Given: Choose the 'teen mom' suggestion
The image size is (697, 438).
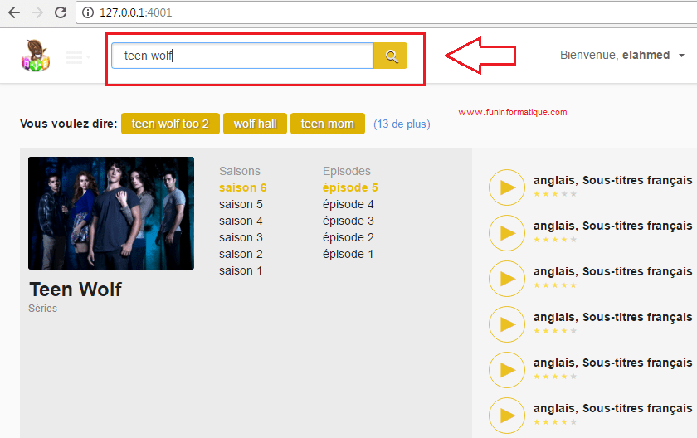Looking at the screenshot, I should click(x=327, y=124).
